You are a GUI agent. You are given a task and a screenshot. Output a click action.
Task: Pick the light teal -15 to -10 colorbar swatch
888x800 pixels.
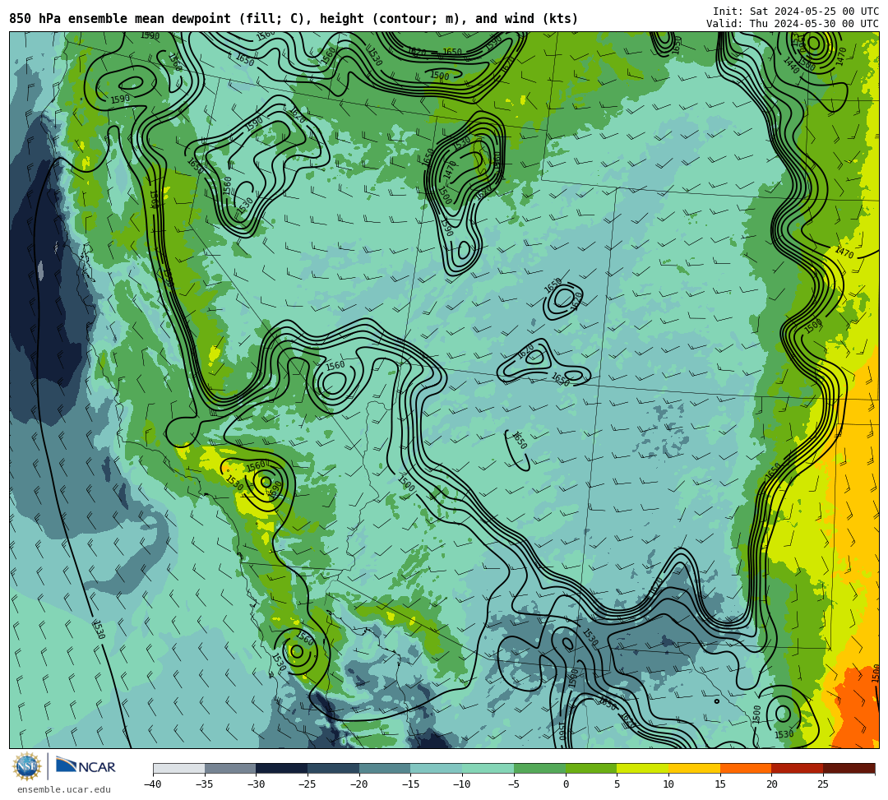pyautogui.click(x=437, y=768)
